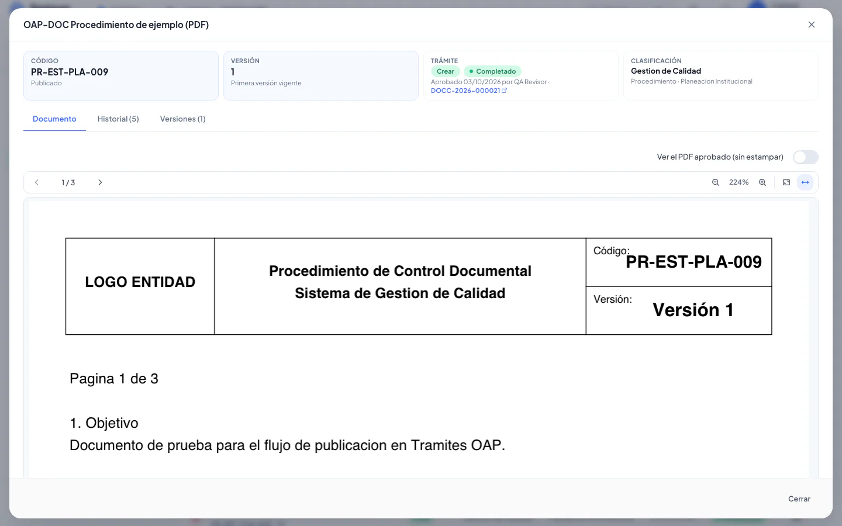This screenshot has width=842, height=526.
Task: Click the Completado status badge
Action: (492, 71)
